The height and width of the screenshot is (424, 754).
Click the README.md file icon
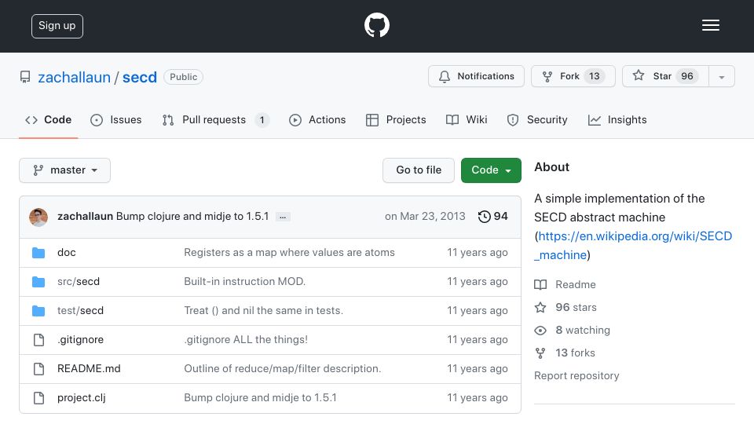click(39, 369)
